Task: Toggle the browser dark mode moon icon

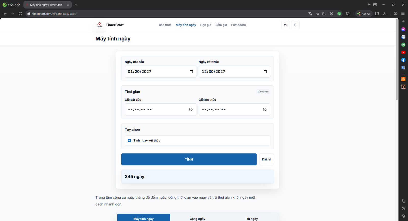Action: tap(324, 14)
